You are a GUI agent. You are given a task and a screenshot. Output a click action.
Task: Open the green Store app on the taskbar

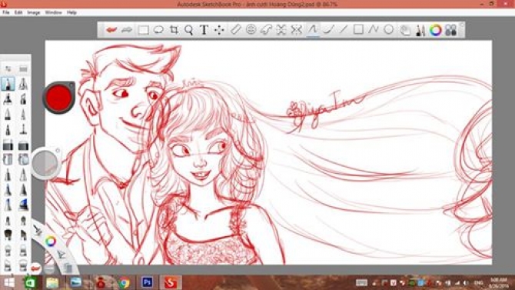point(30,283)
